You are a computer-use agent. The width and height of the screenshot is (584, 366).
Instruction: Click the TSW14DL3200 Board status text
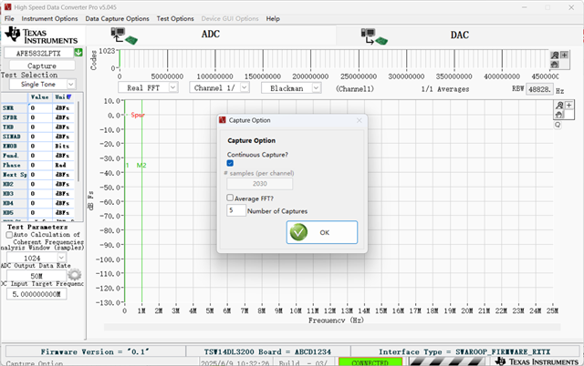point(267,351)
